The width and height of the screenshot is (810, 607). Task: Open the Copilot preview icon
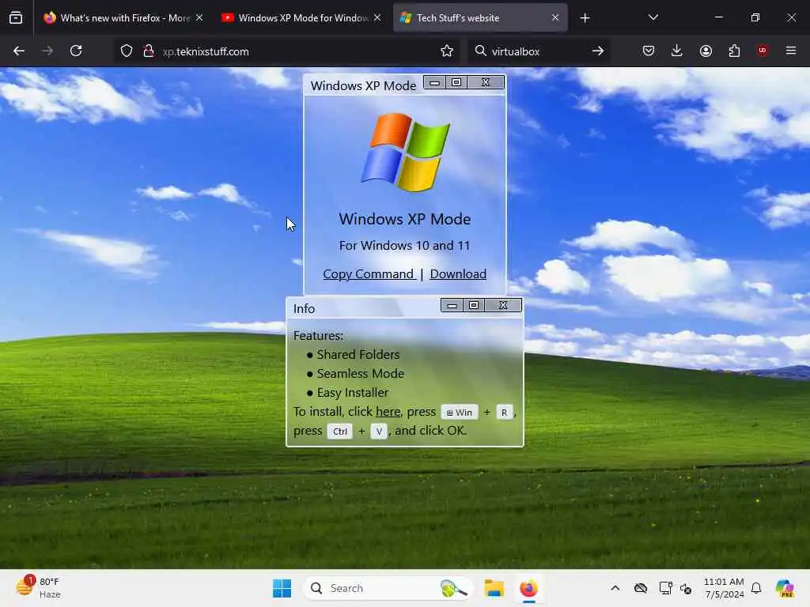785,588
